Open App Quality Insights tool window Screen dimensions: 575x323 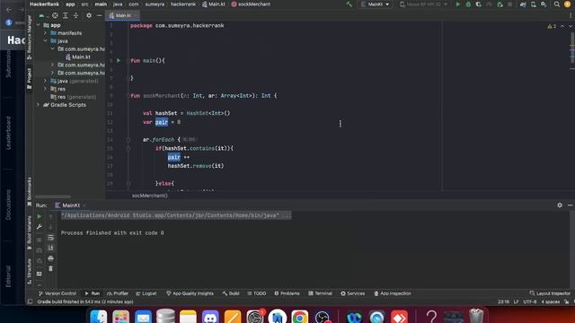tap(190, 293)
